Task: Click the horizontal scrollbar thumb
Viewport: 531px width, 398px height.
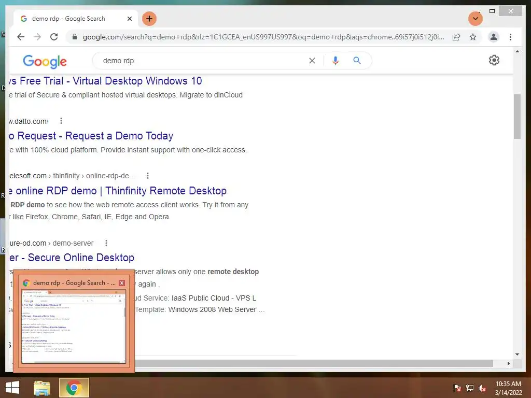Action: (314, 363)
